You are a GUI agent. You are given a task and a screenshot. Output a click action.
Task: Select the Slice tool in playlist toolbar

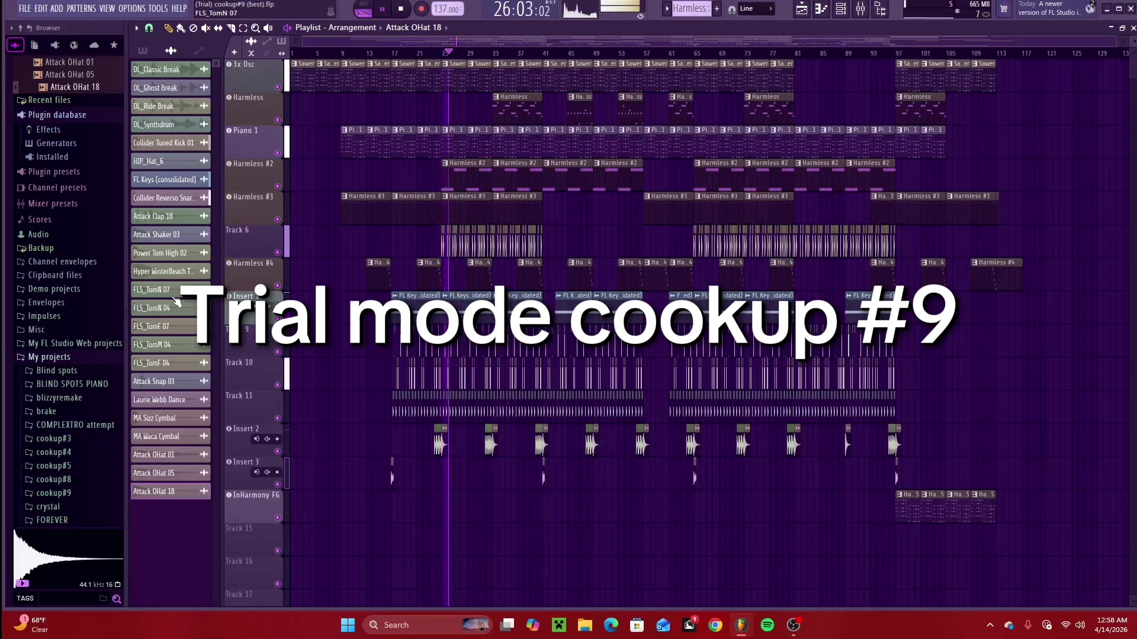(230, 28)
